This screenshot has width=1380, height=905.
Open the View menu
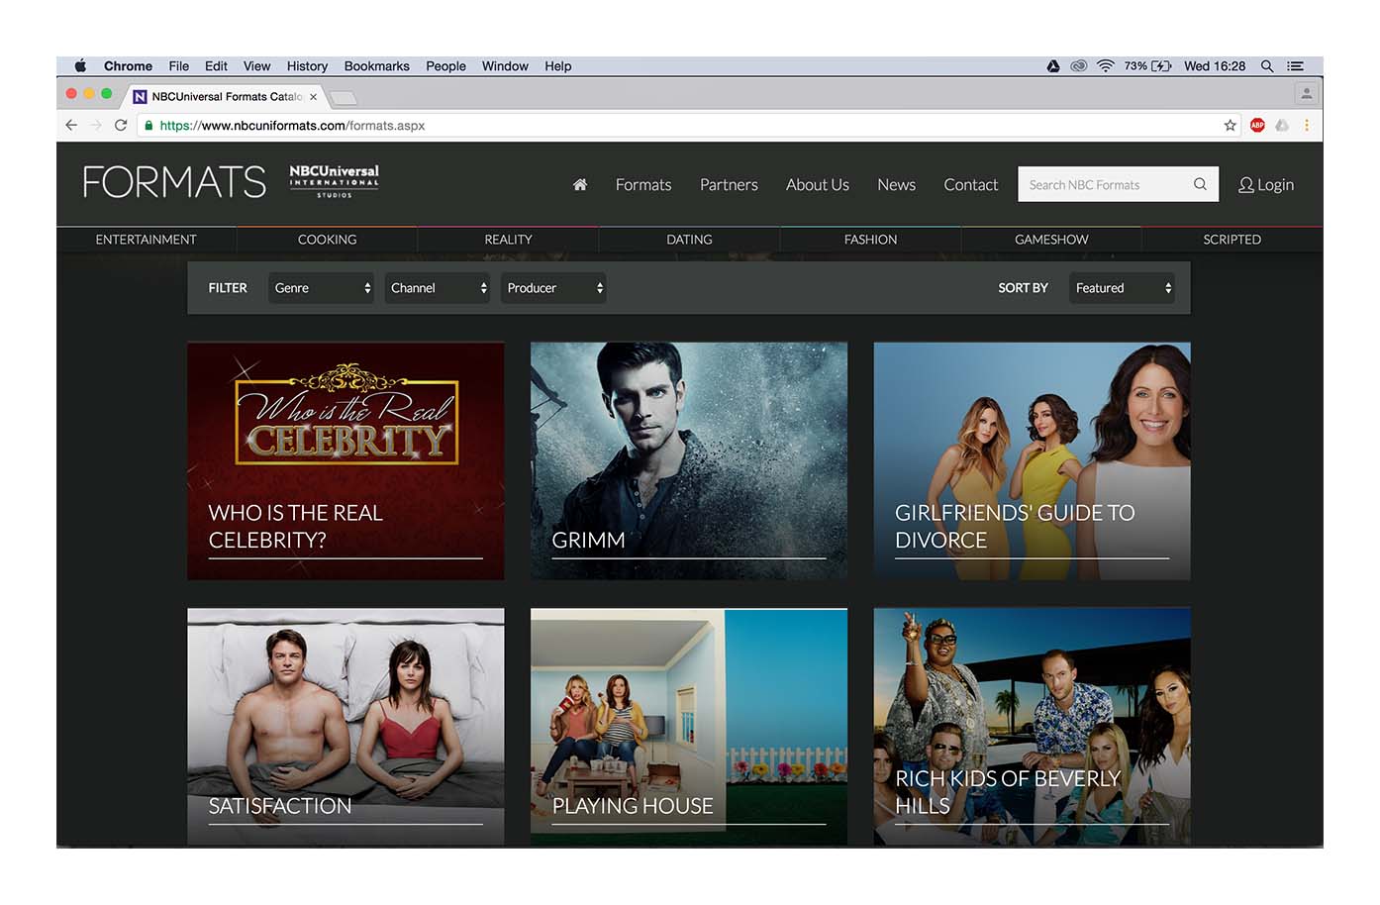coord(257,66)
